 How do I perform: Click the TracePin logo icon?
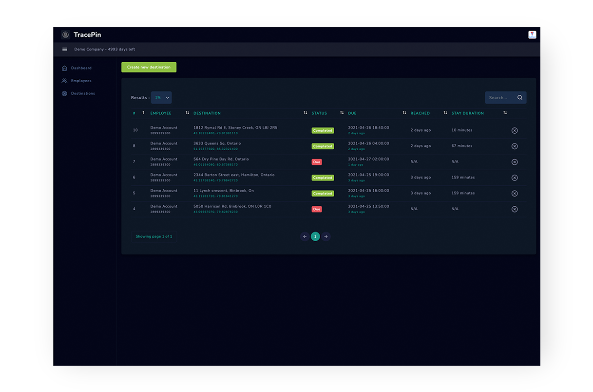(65, 35)
